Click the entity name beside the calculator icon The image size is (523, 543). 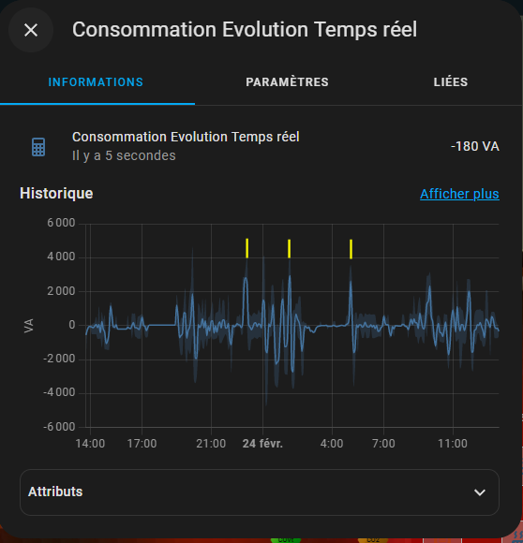coord(186,137)
